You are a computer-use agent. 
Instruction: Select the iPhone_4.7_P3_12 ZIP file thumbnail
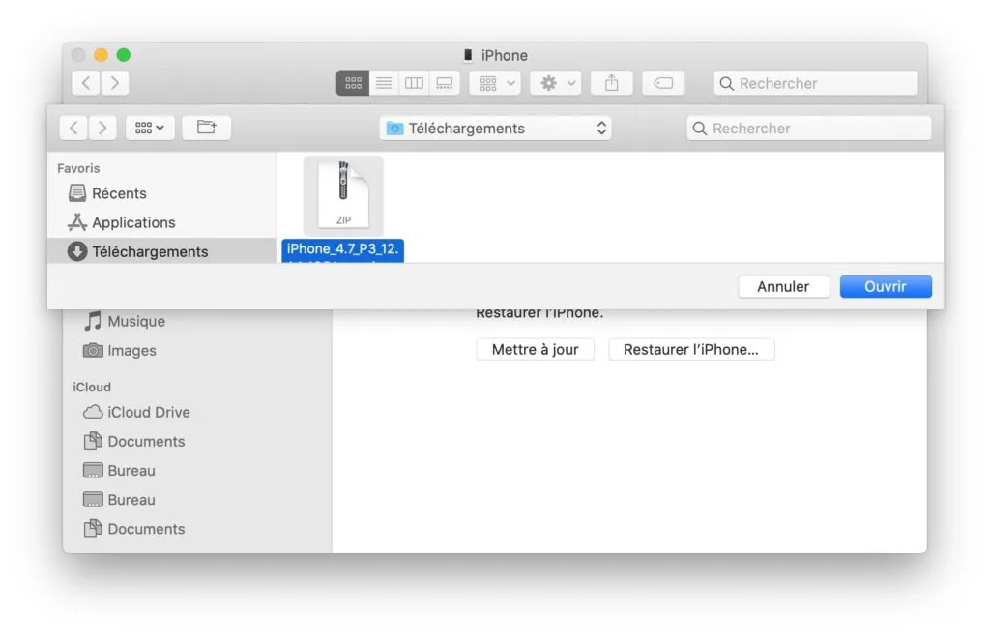point(343,193)
